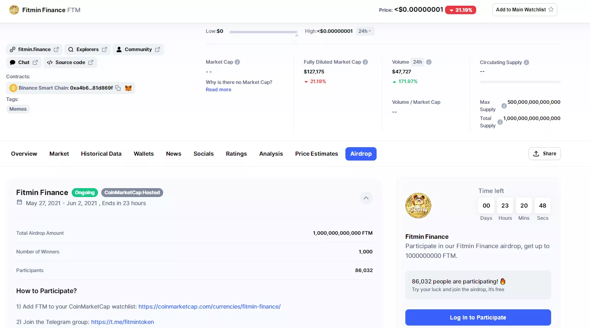Open the Telegram group t.me/fitmintoken link

[x=122, y=322]
